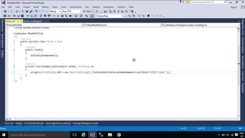Click the Search the web and Windows box

pyautogui.click(x=39, y=135)
